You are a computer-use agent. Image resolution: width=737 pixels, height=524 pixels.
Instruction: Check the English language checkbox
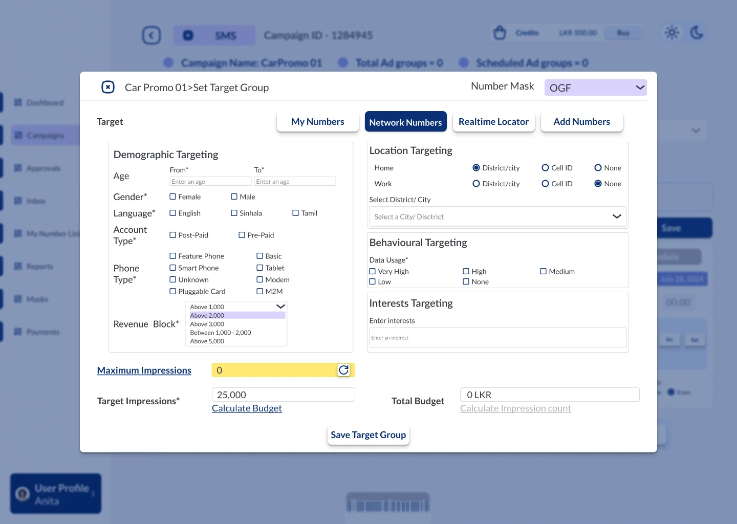pyautogui.click(x=173, y=213)
